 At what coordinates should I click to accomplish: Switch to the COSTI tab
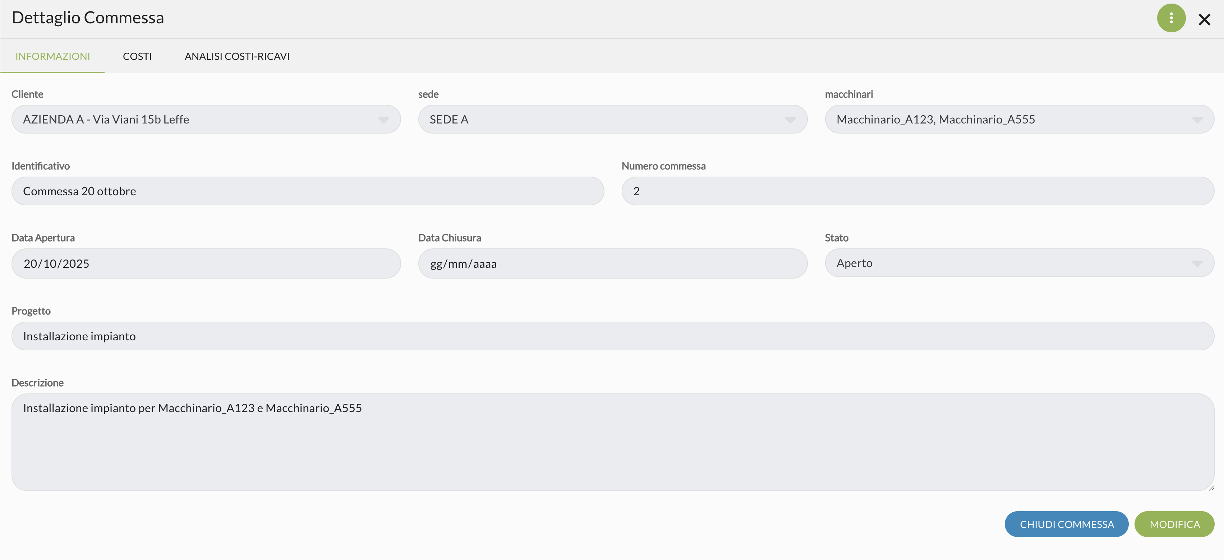click(137, 56)
